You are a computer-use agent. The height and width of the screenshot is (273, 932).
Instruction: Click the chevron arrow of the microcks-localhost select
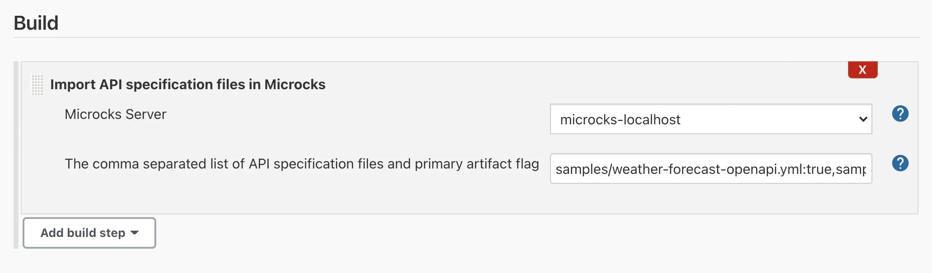coord(863,119)
